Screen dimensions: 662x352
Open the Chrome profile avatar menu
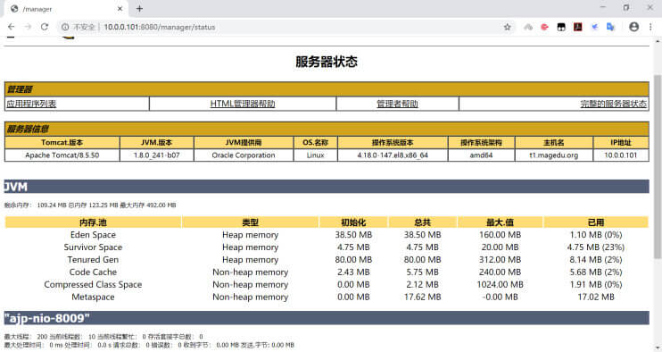click(633, 27)
